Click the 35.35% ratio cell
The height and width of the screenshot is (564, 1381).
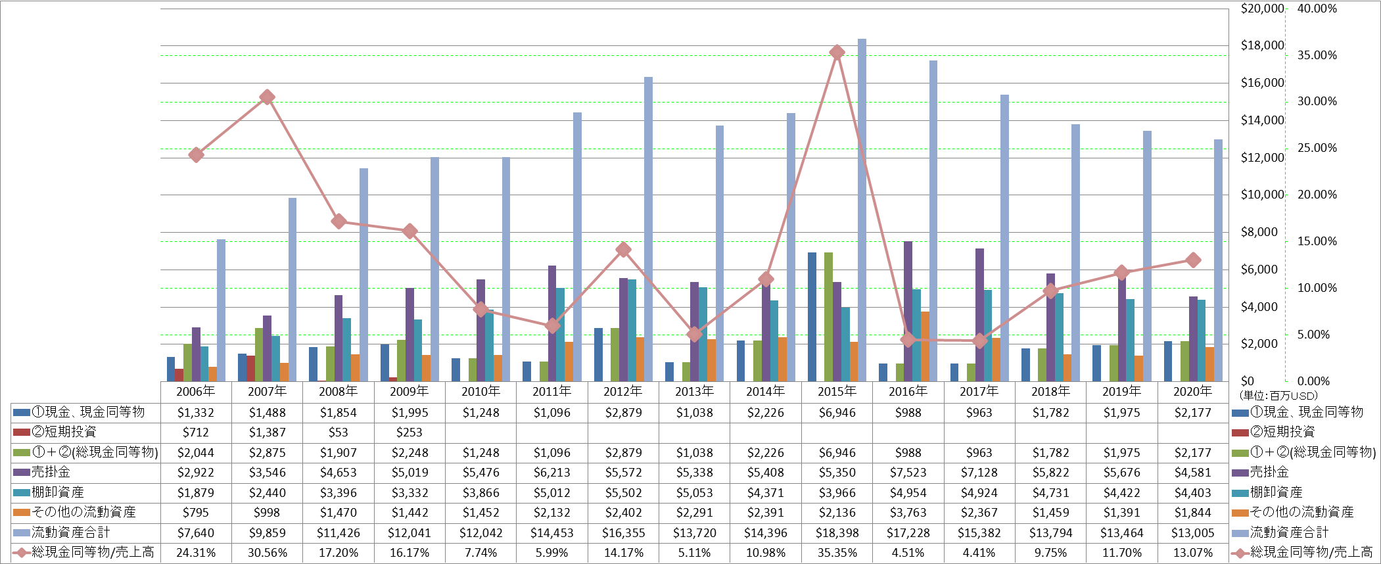837,553
